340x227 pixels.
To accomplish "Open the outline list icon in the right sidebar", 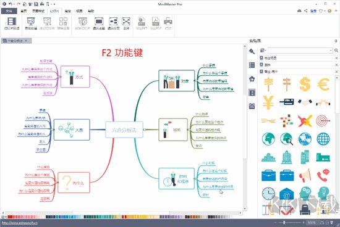I will (252, 65).
